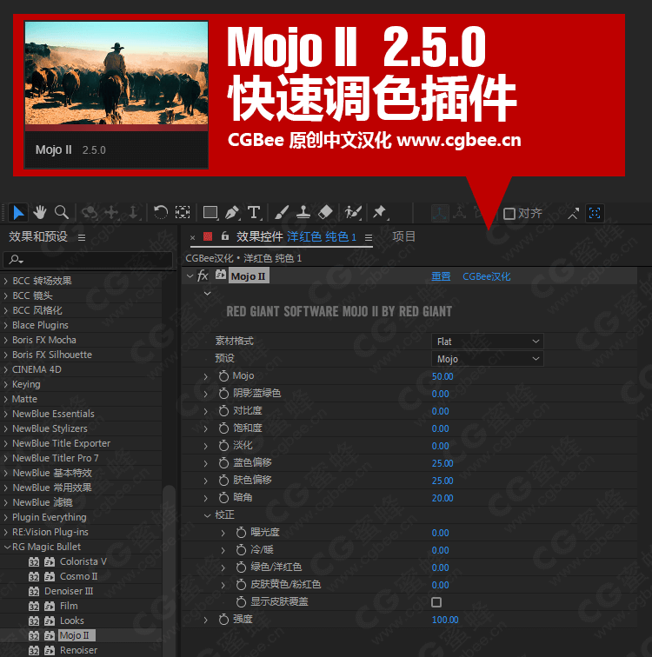Select the Cosmo II effect

pos(78,576)
